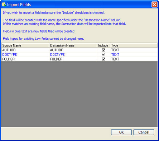Open Type cell for AUTHOR row

(x=134, y=50)
